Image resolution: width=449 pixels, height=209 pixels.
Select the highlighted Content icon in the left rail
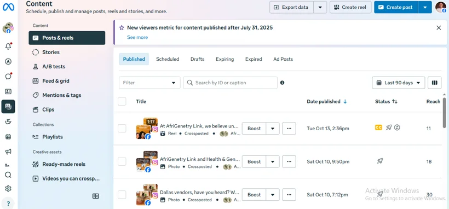coord(8,107)
